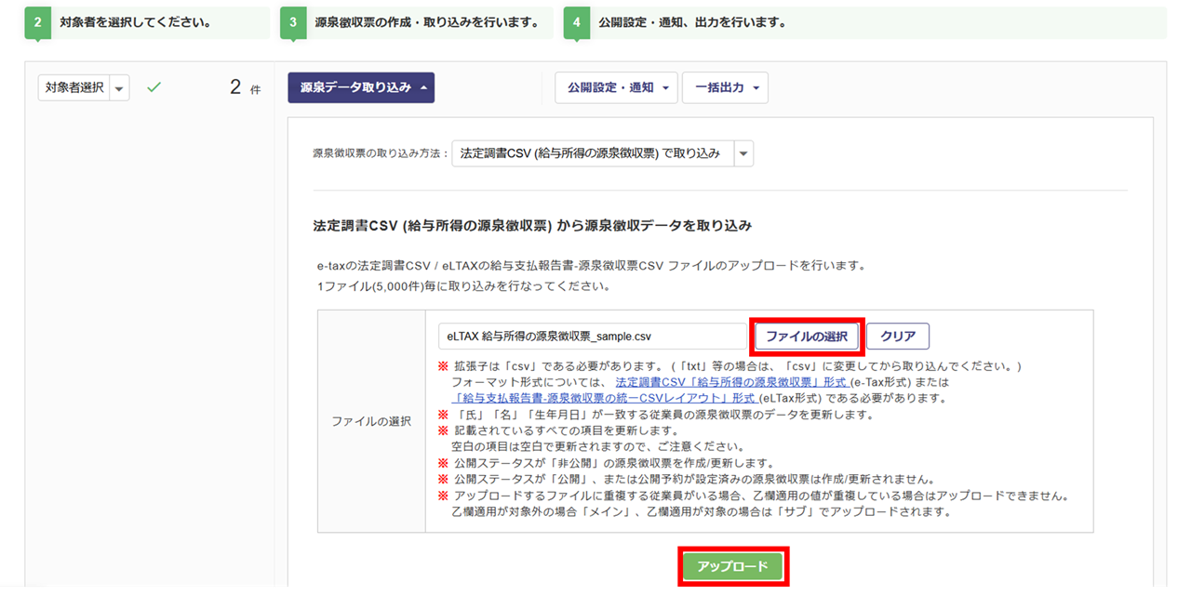Click the arrow on the 取り込み方法 combo box
1191x595 pixels.
click(x=743, y=153)
